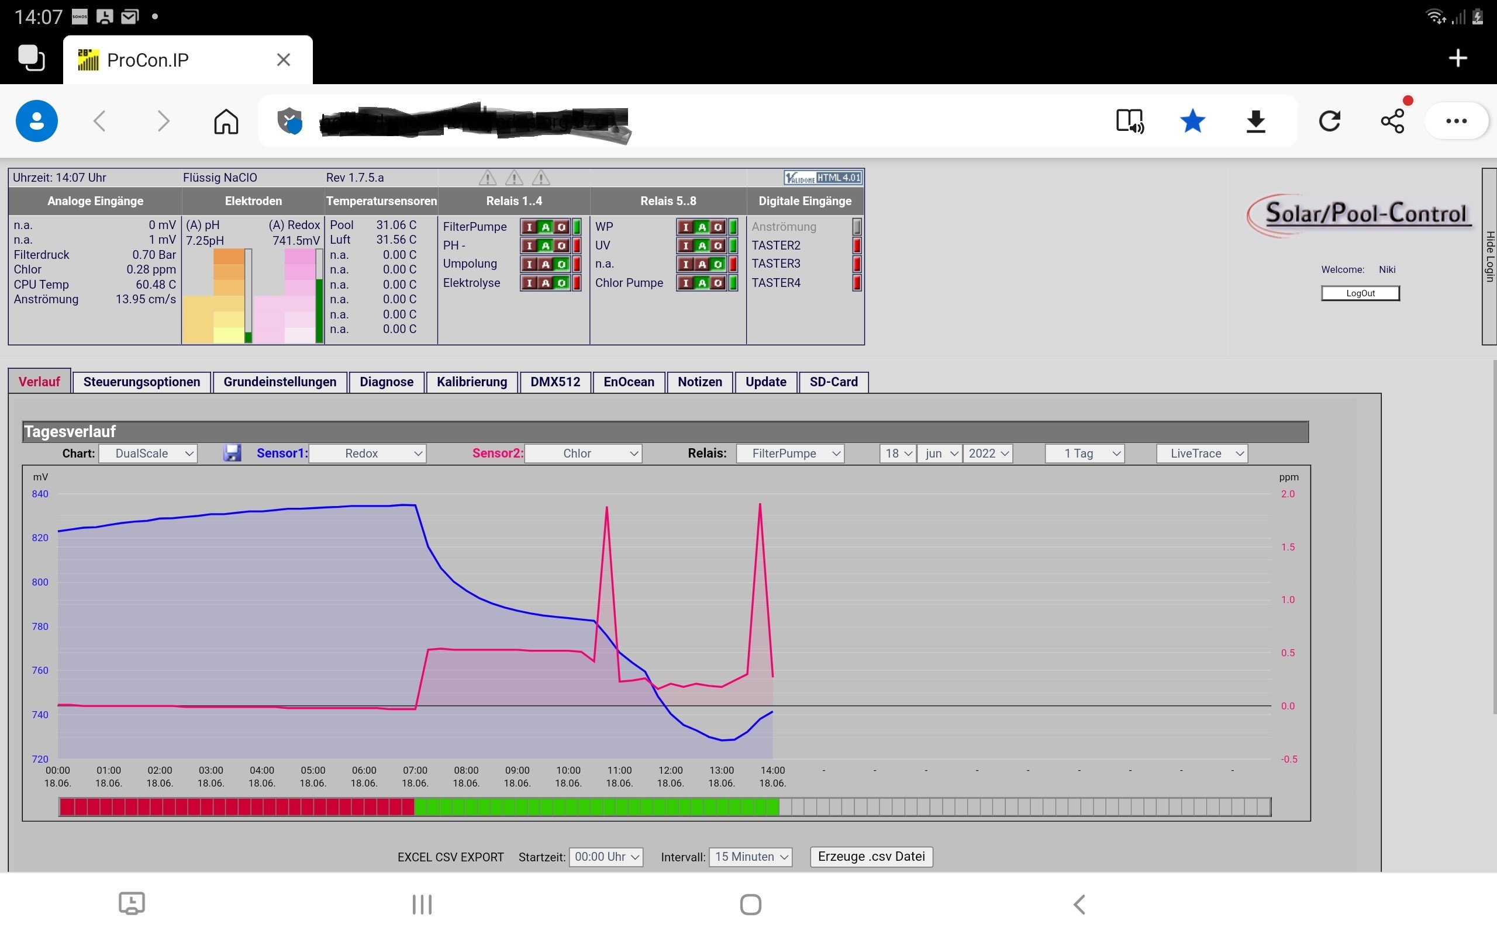Click the tracking protection shield icon
The image size is (1497, 935).
tap(289, 120)
